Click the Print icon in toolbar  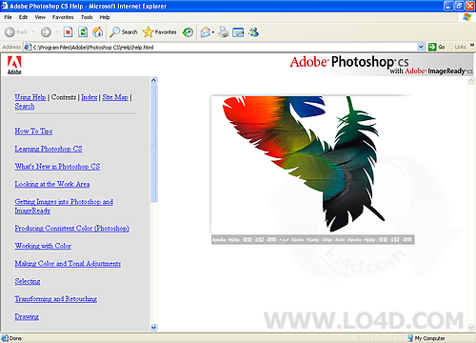pyautogui.click(x=224, y=32)
